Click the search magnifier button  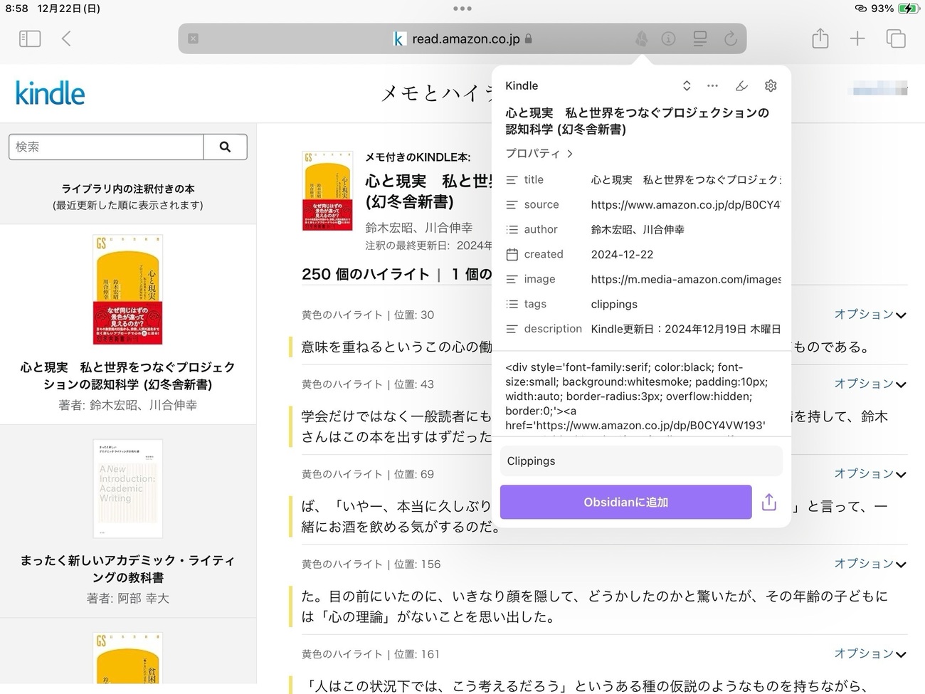coord(225,147)
